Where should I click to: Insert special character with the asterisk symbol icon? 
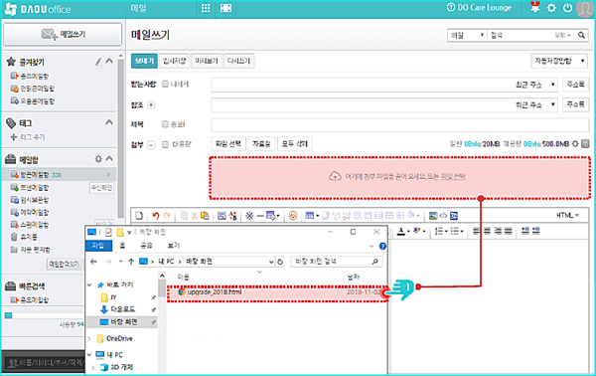249,216
